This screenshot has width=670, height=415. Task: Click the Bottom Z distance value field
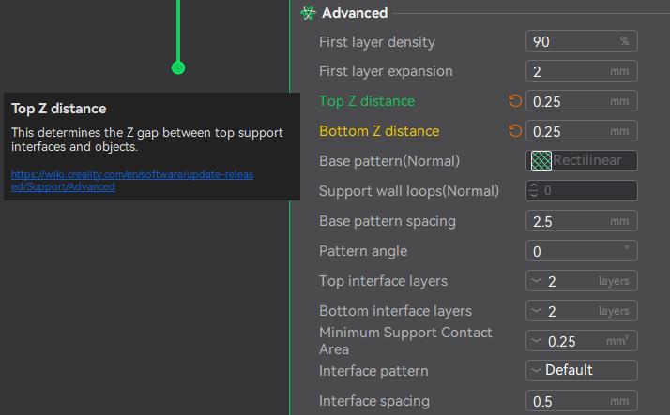click(568, 131)
